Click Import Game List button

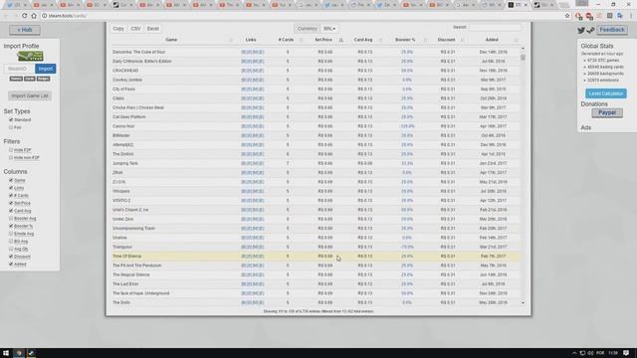tap(30, 95)
